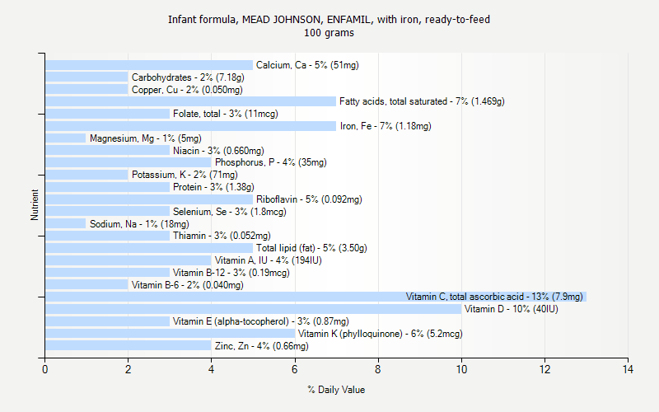Click the blue bar for Calcium, Ca
Viewport: 659px width, 412px height.
click(x=149, y=65)
